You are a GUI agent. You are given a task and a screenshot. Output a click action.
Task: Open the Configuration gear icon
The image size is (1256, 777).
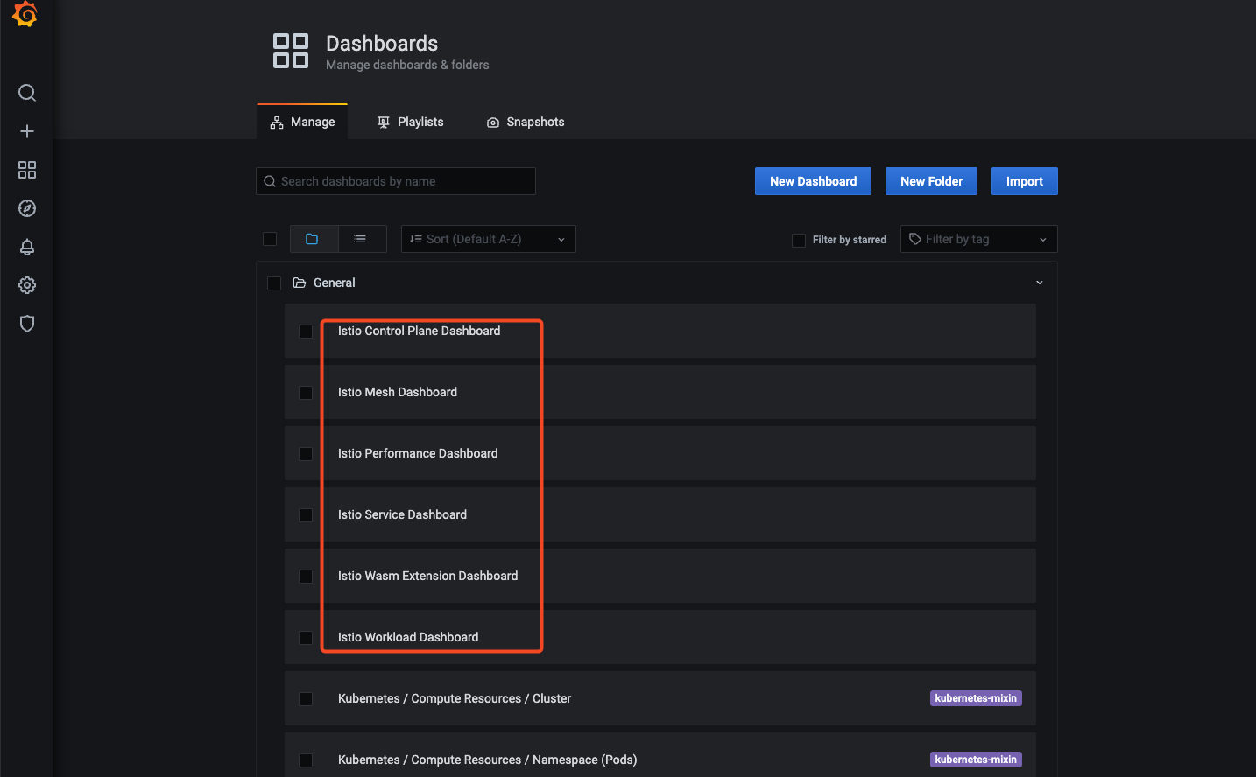pyautogui.click(x=27, y=285)
